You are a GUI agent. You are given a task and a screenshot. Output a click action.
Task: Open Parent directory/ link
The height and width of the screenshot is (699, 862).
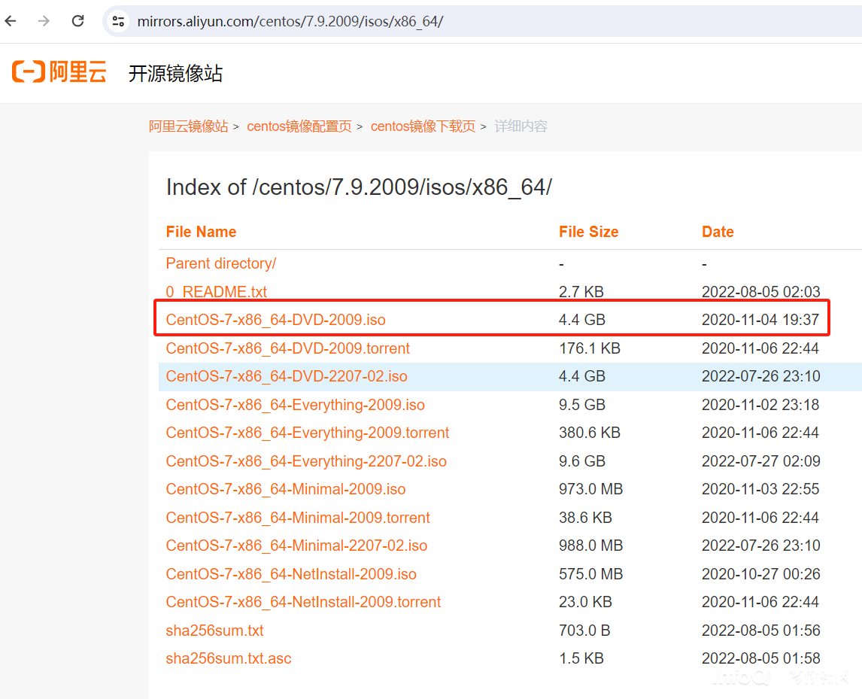click(221, 263)
